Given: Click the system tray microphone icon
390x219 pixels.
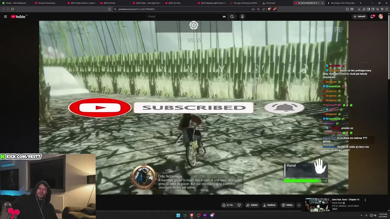Looking at the screenshot, I should [x=366, y=215].
